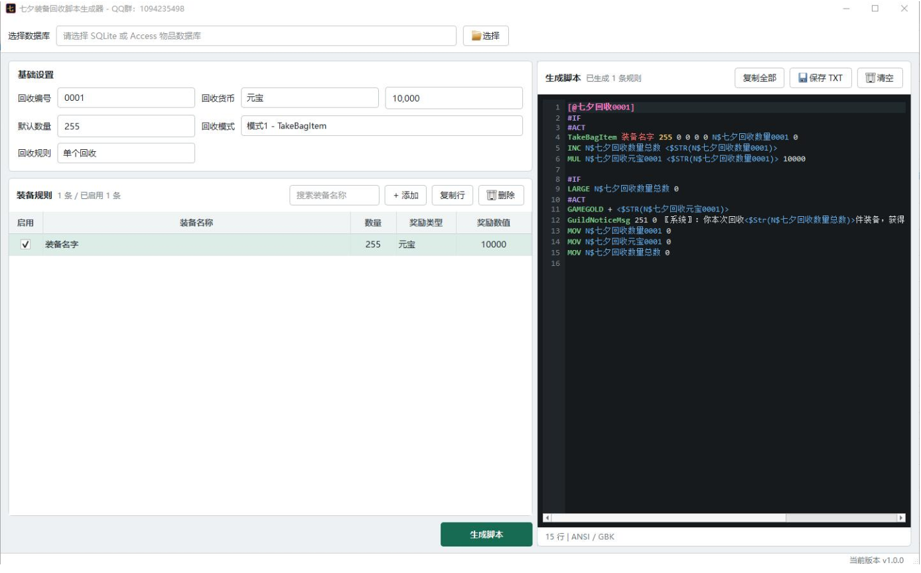Click the 默认数量 field showing 255
The width and height of the screenshot is (921, 573).
pos(126,126)
